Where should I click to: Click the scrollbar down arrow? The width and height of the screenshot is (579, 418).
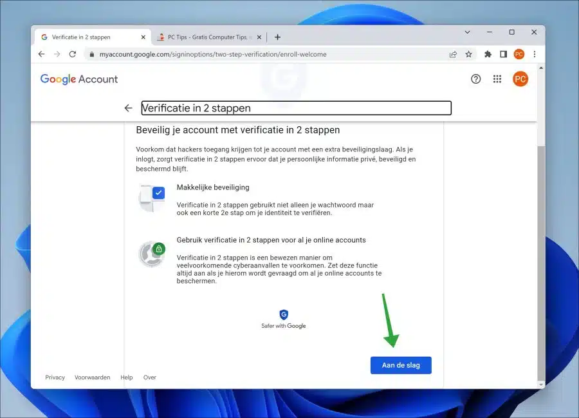[x=541, y=385]
